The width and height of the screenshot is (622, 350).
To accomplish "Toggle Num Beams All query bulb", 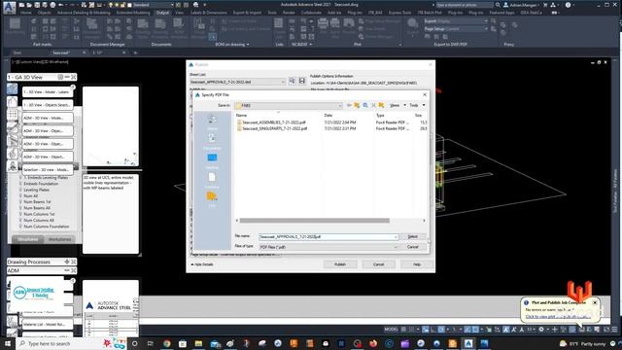I will 20,208.
